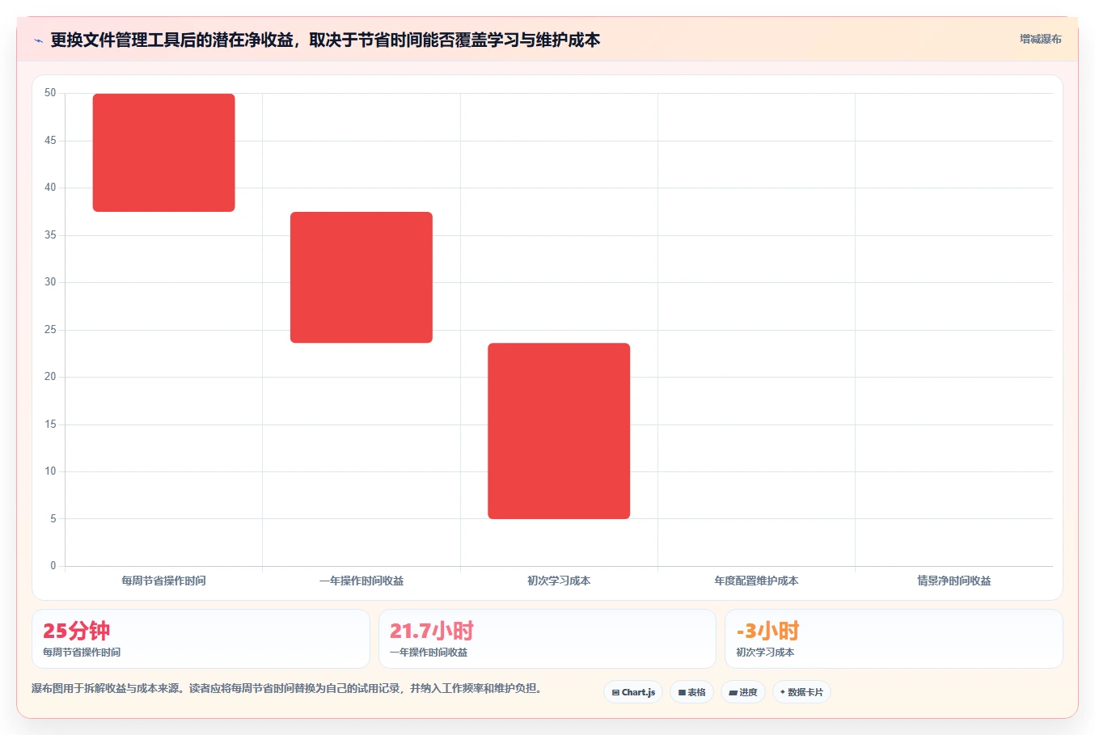Click the y-axis label 25

pos(50,329)
